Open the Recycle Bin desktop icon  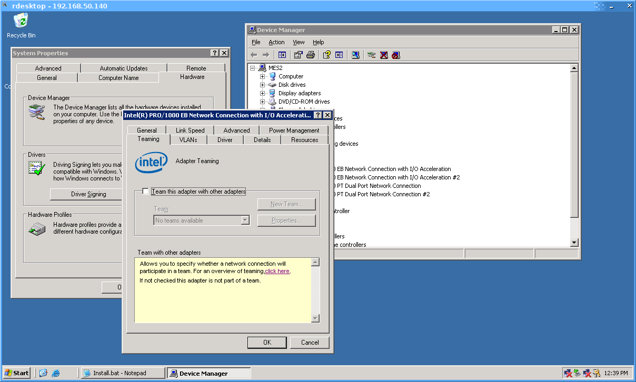[21, 22]
